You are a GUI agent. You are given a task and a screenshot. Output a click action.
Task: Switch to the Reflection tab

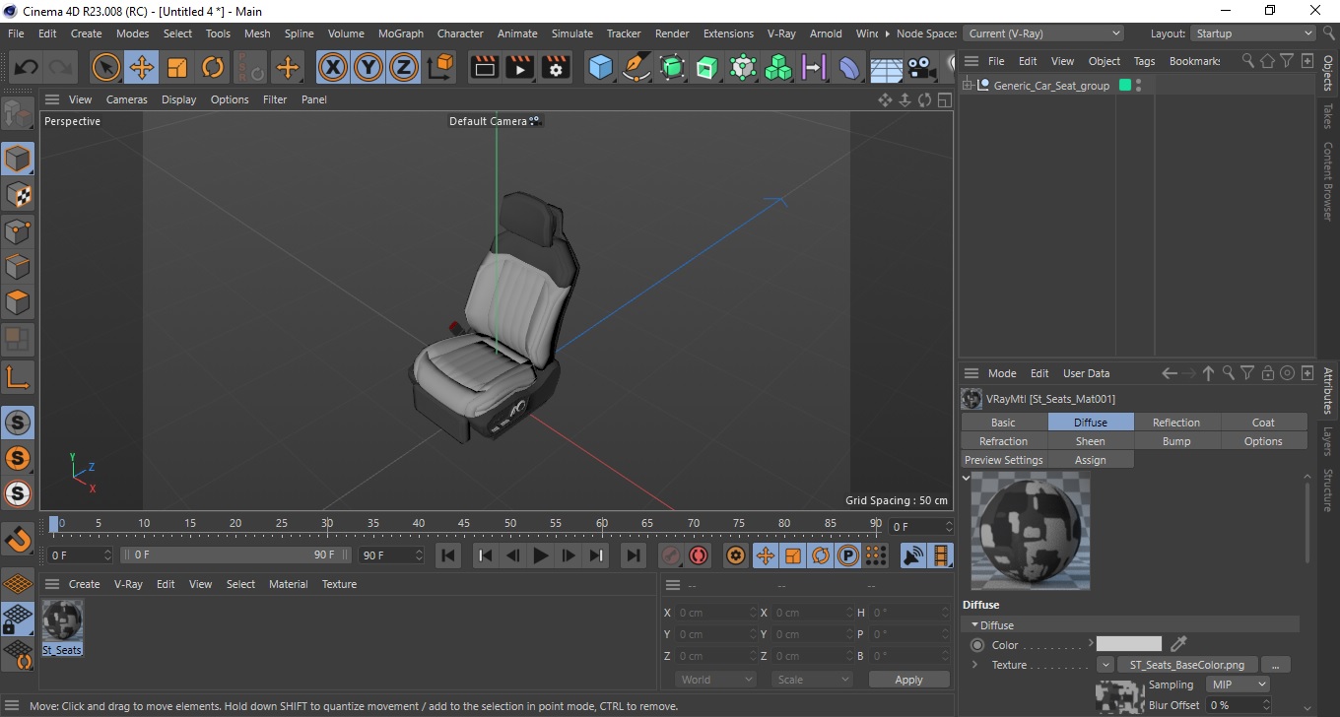(1176, 423)
